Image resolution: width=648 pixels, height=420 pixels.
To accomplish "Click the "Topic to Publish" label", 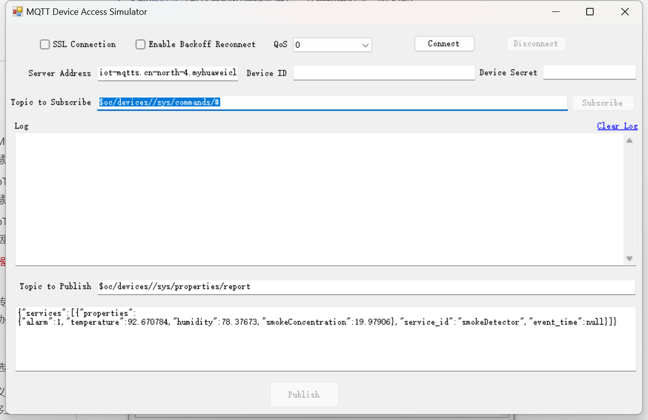I will point(55,286).
